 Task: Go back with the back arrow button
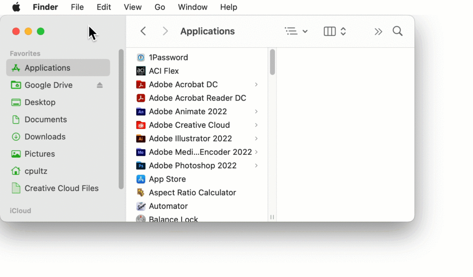(143, 31)
